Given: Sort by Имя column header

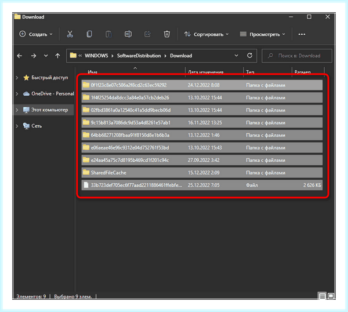Looking at the screenshot, I should click(x=92, y=72).
